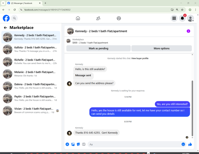Open Kennedy conversation in the chat list
Image resolution: width=199 pixels, height=154 pixels.
tap(31, 37)
